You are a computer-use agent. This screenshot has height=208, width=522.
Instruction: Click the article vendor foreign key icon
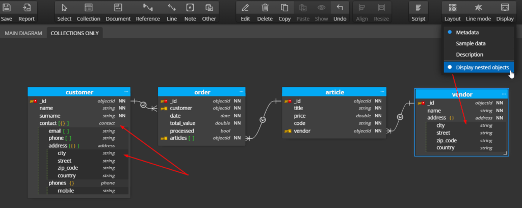tap(288, 131)
